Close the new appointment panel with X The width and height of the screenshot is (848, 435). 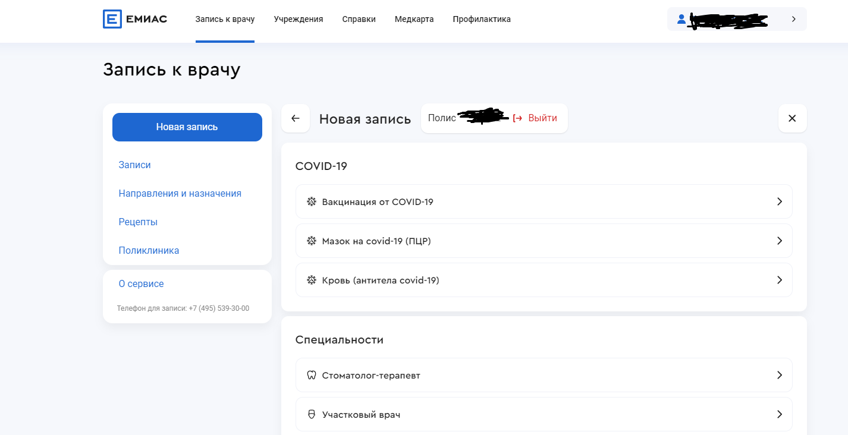[792, 118]
